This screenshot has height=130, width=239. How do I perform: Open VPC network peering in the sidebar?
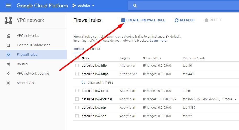pos(33,74)
